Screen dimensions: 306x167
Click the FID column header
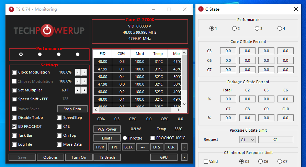[x=102, y=54]
